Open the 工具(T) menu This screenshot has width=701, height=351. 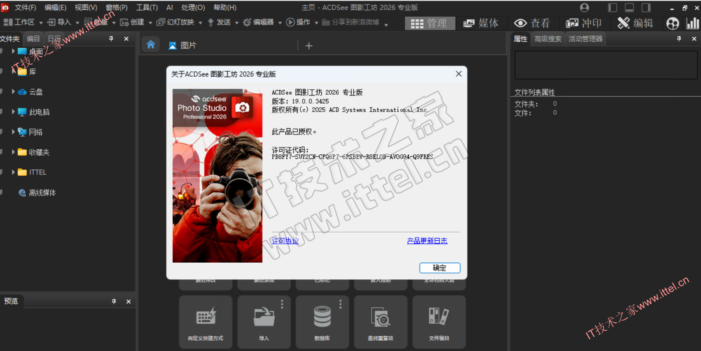click(x=147, y=8)
